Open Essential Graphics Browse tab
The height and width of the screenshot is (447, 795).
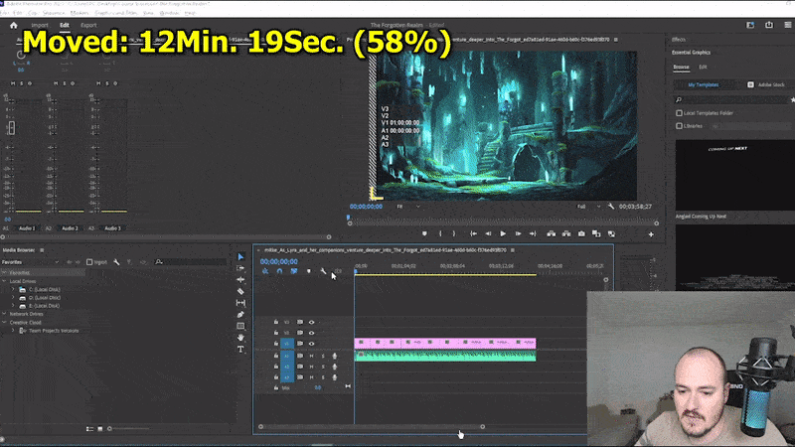click(681, 67)
